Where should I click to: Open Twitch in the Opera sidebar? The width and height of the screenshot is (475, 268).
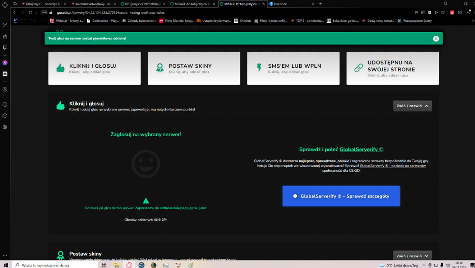click(5, 47)
